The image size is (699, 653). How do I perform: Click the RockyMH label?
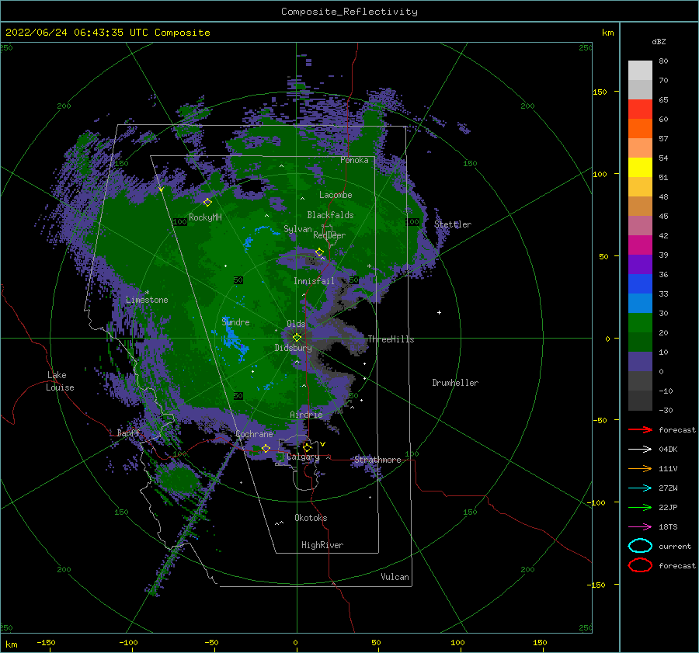pyautogui.click(x=205, y=217)
